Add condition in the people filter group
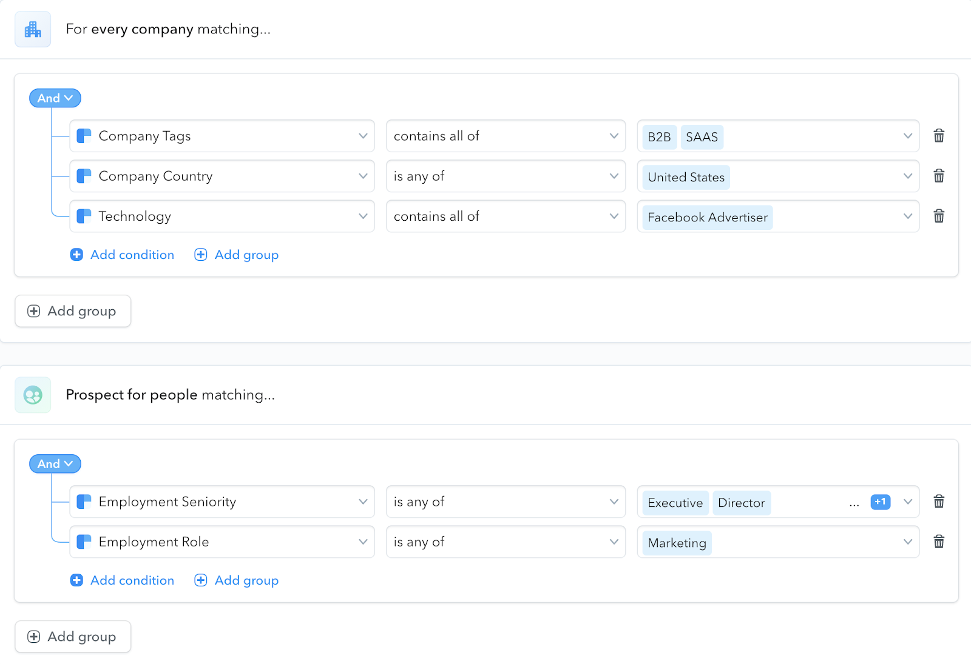The height and width of the screenshot is (664, 971). 122,580
